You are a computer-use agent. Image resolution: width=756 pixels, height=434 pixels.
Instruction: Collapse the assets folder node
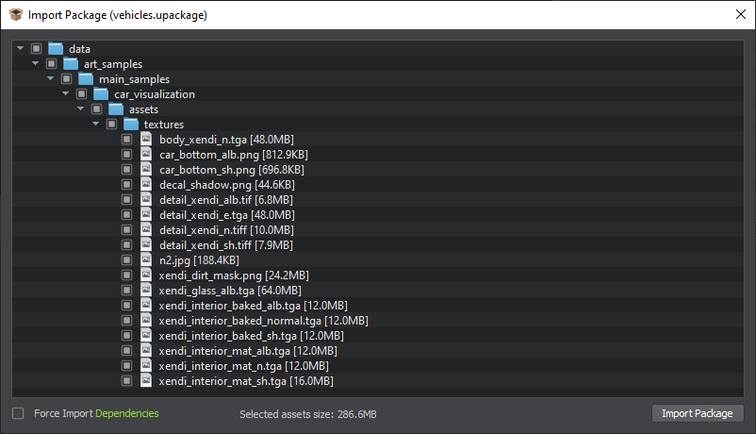click(x=80, y=108)
